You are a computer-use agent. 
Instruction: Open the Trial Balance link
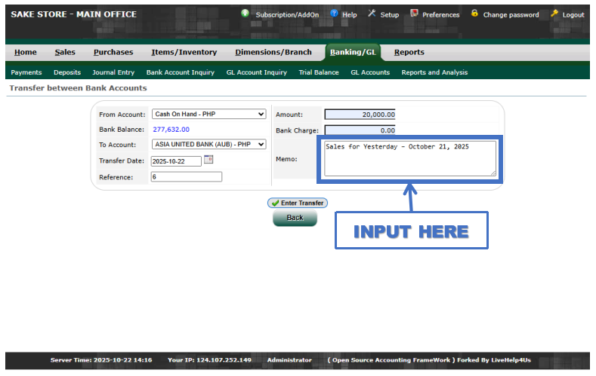coord(319,72)
